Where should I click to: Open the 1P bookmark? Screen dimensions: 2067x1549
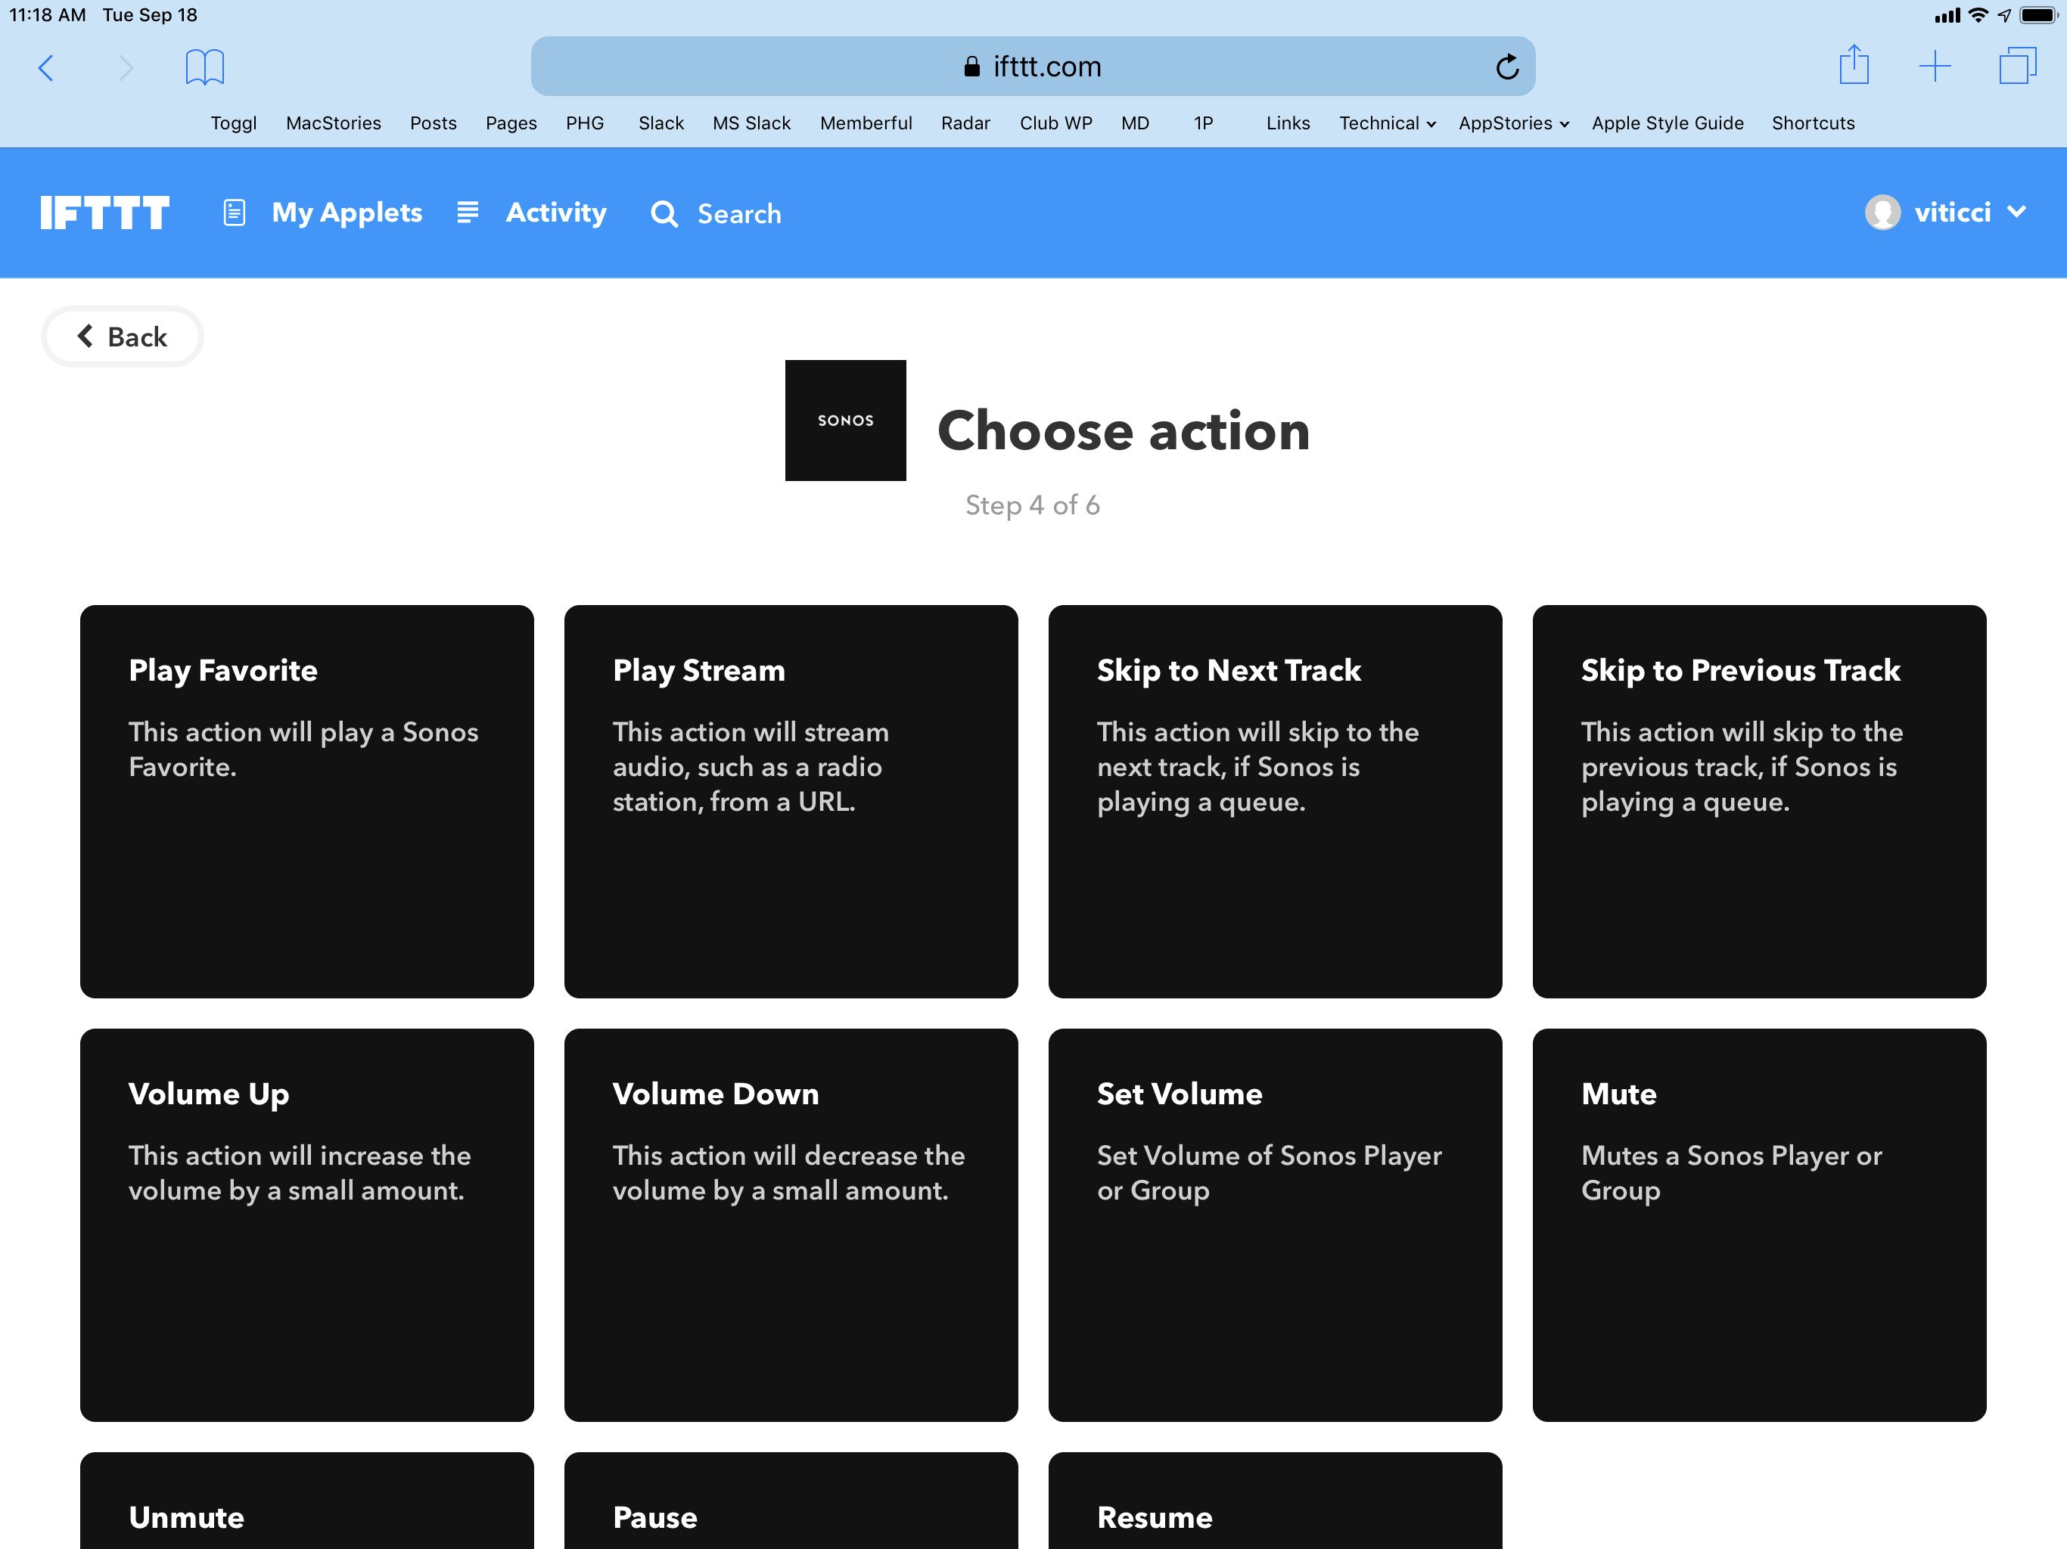pos(1204,123)
